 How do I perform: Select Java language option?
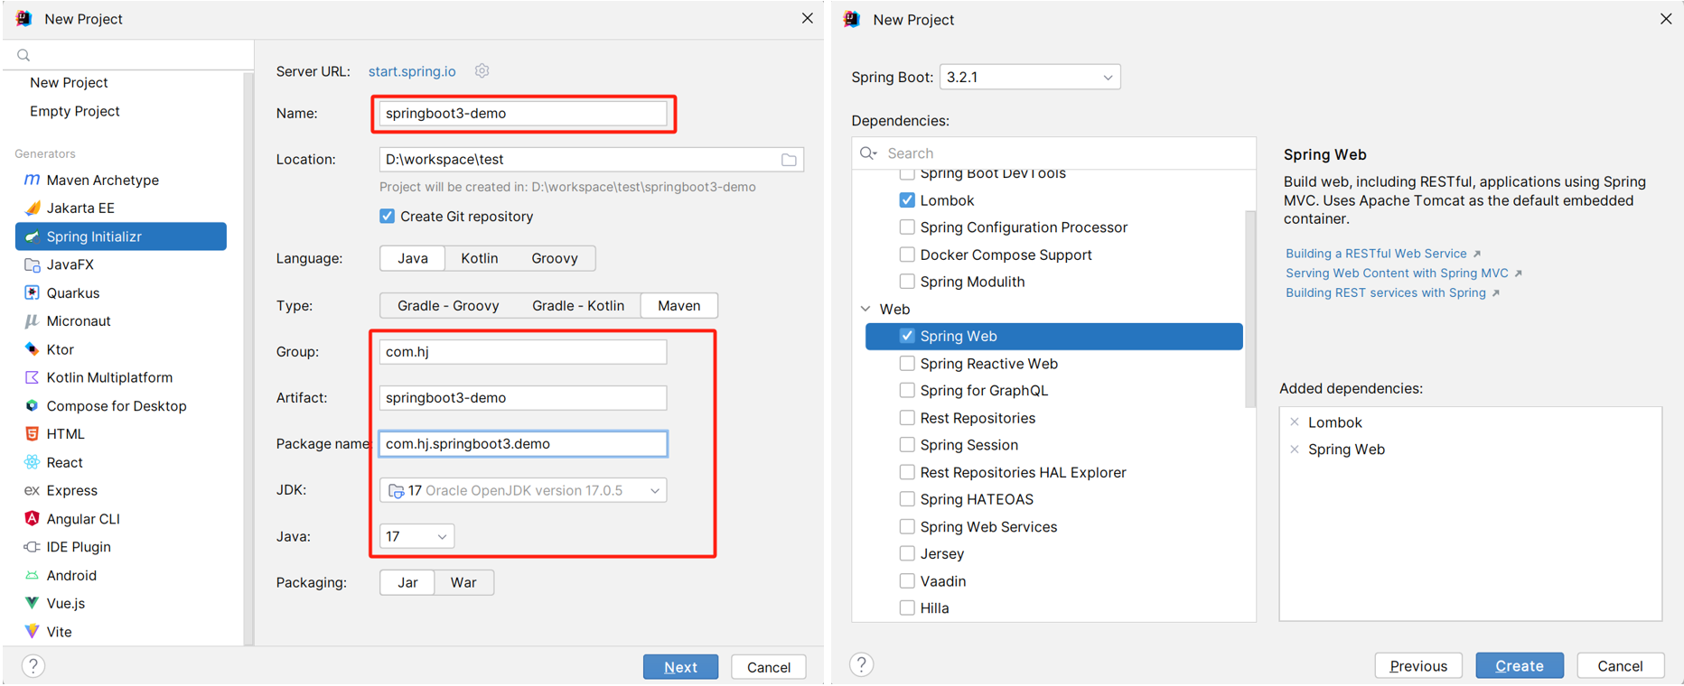pos(413,258)
